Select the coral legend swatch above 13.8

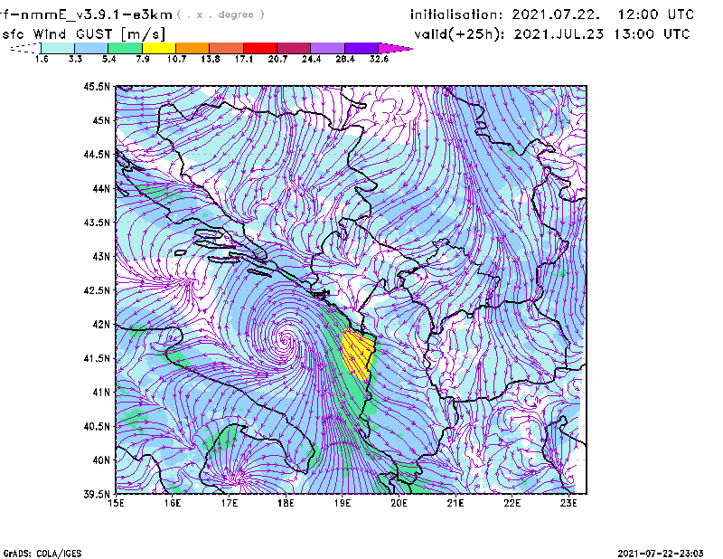pyautogui.click(x=227, y=48)
